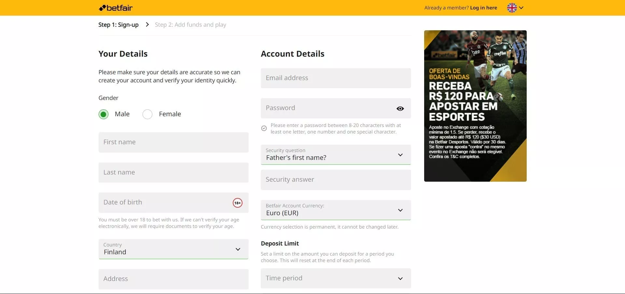Focus the Email address field
The width and height of the screenshot is (625, 294).
336,78
